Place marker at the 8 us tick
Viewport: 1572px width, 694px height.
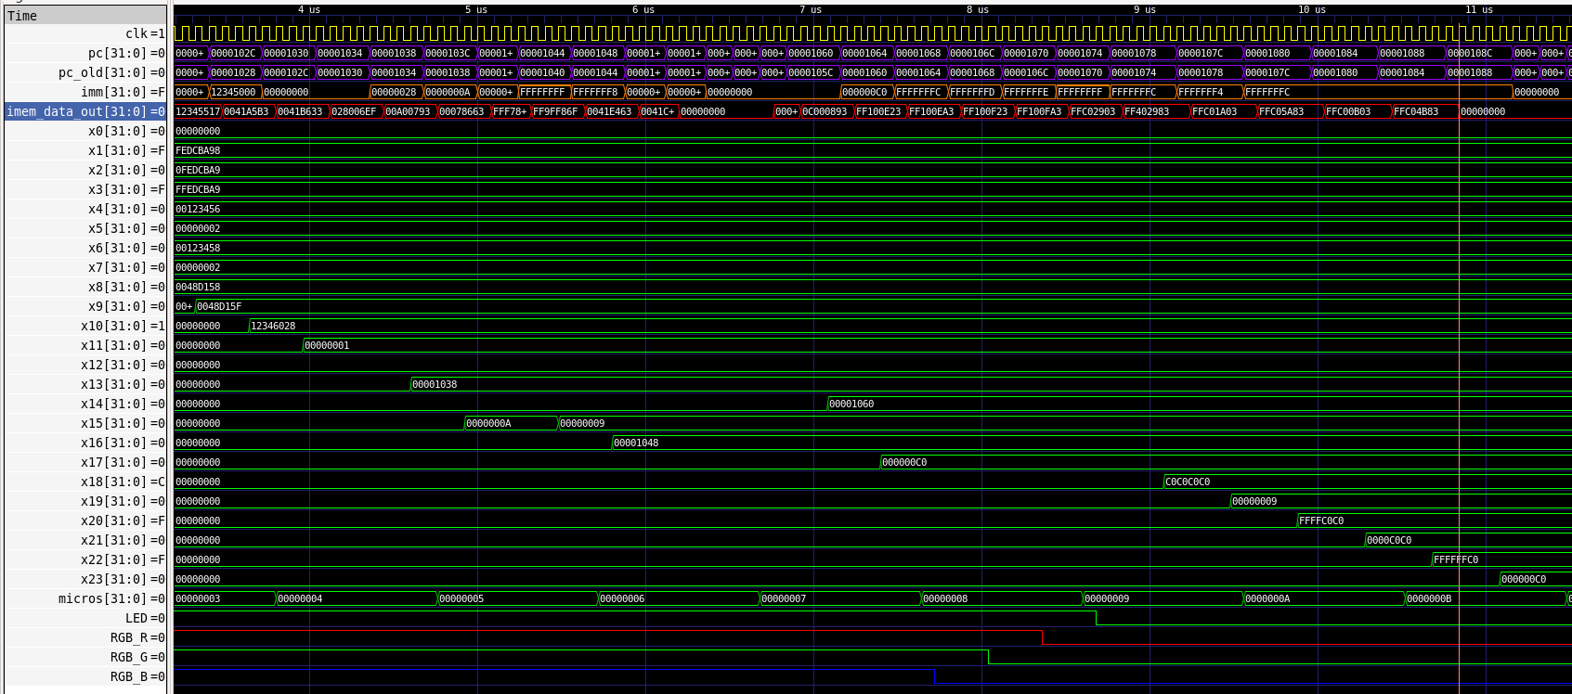[x=979, y=10]
